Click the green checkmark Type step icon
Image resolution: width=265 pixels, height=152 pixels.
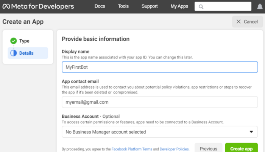(x=14, y=41)
